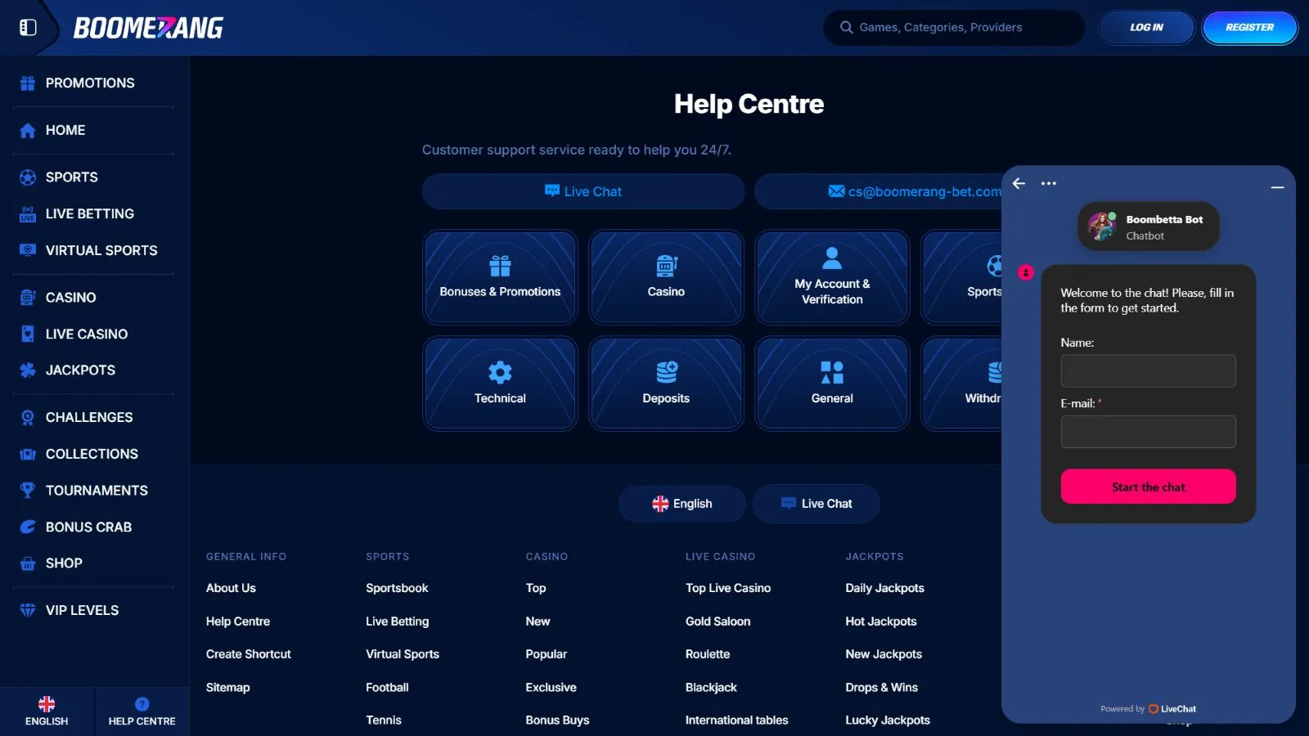The width and height of the screenshot is (1309, 736).
Task: Click the Register button
Action: click(1249, 28)
